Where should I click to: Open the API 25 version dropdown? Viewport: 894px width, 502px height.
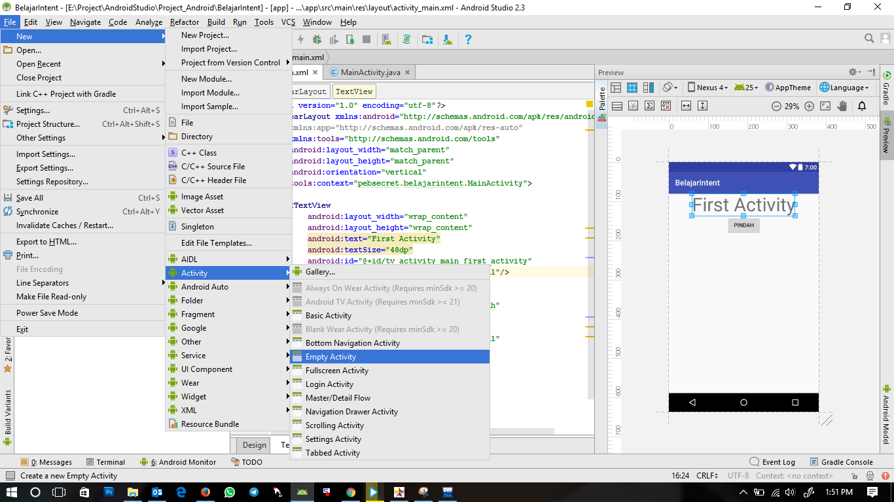pos(745,88)
